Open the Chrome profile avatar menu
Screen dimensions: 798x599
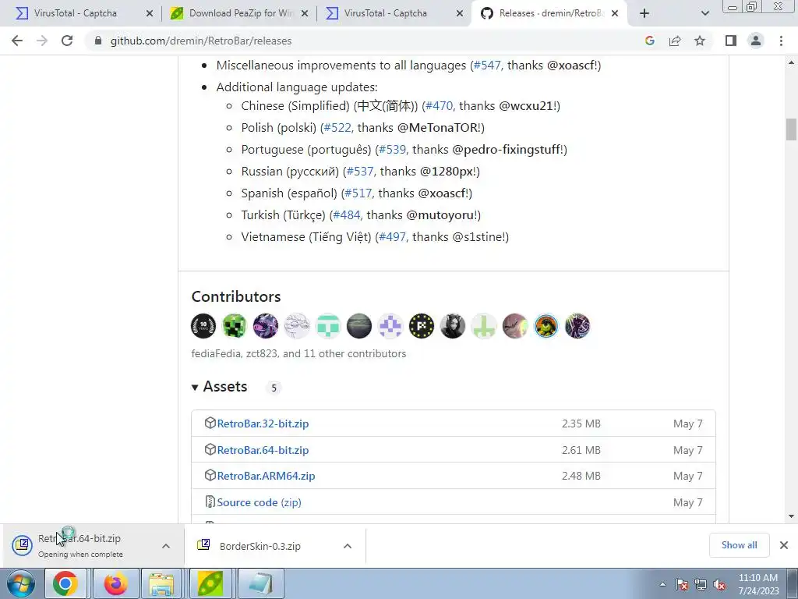click(756, 41)
